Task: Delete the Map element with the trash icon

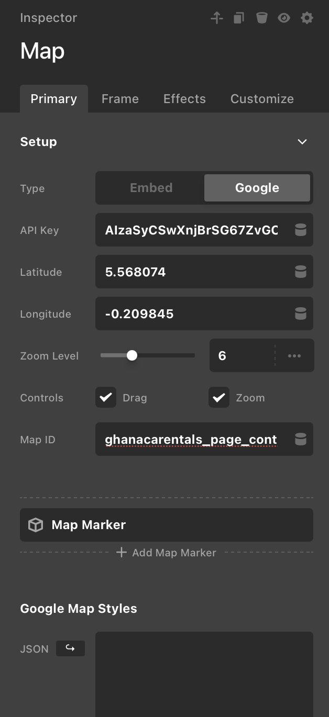Action: point(261,18)
